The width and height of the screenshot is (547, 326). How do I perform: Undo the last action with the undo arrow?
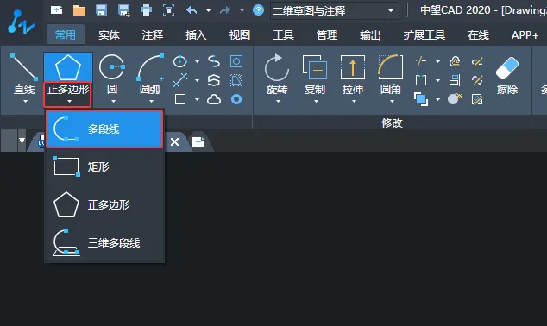192,10
